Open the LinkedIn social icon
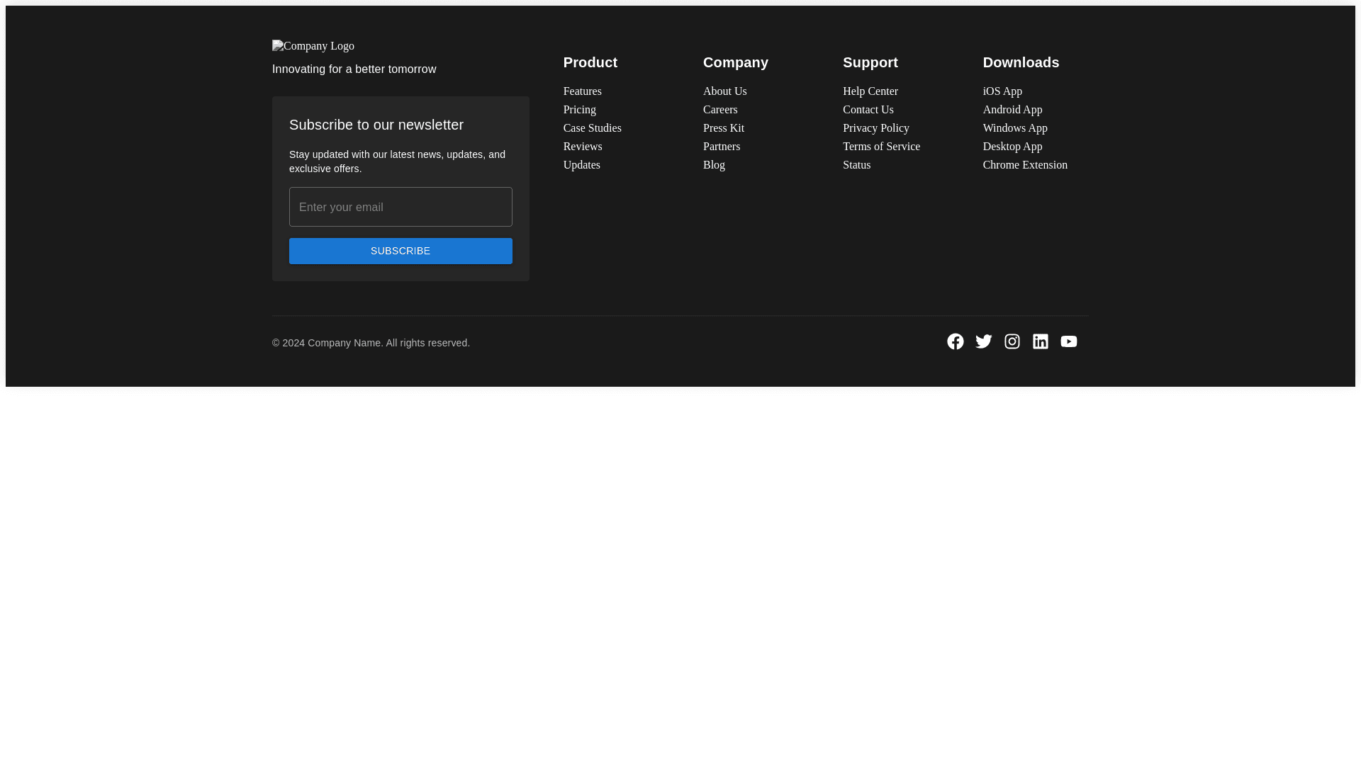The image size is (1361, 765). (x=1040, y=341)
